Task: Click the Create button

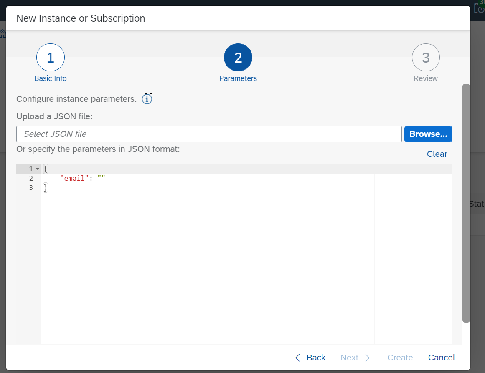Action: tap(400, 358)
